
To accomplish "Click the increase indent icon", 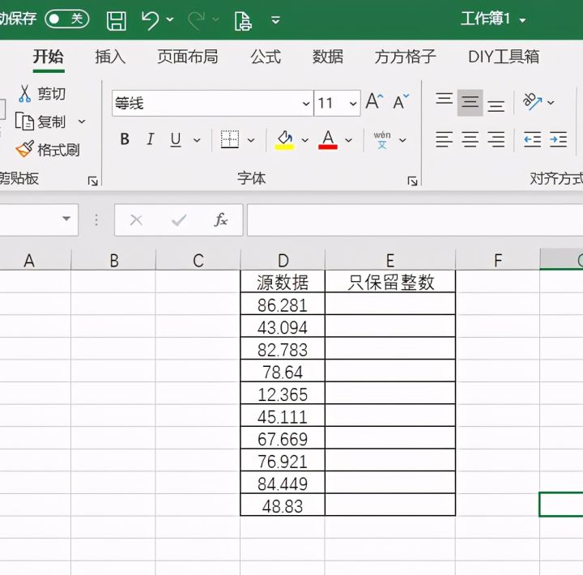I will pos(558,139).
